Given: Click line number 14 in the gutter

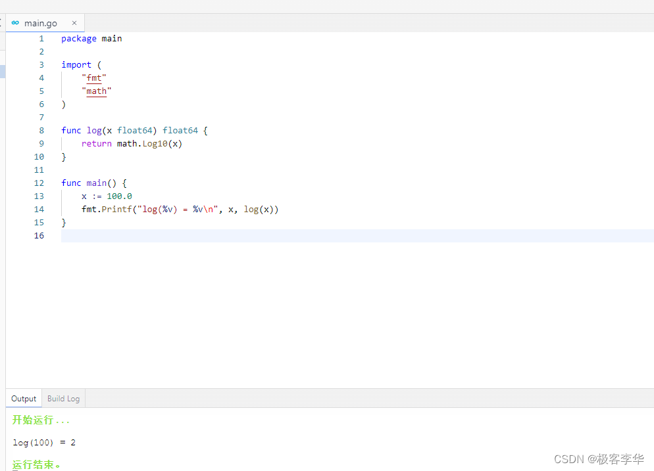Looking at the screenshot, I should (x=39, y=210).
